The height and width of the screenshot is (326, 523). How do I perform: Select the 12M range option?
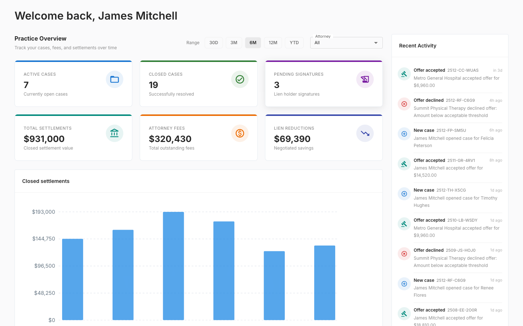pos(273,42)
